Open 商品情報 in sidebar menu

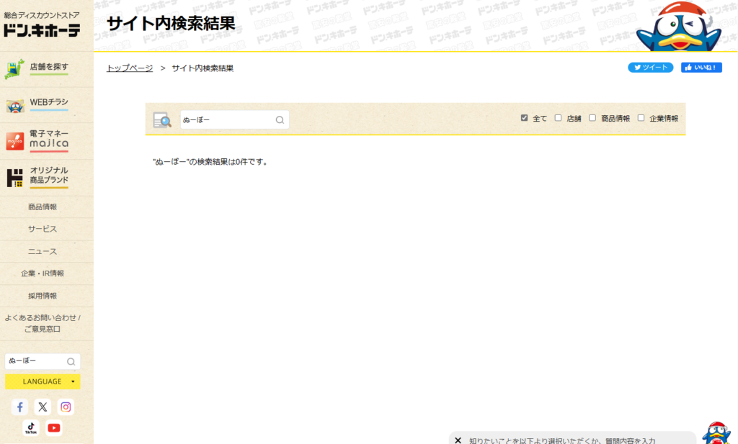[x=43, y=207]
